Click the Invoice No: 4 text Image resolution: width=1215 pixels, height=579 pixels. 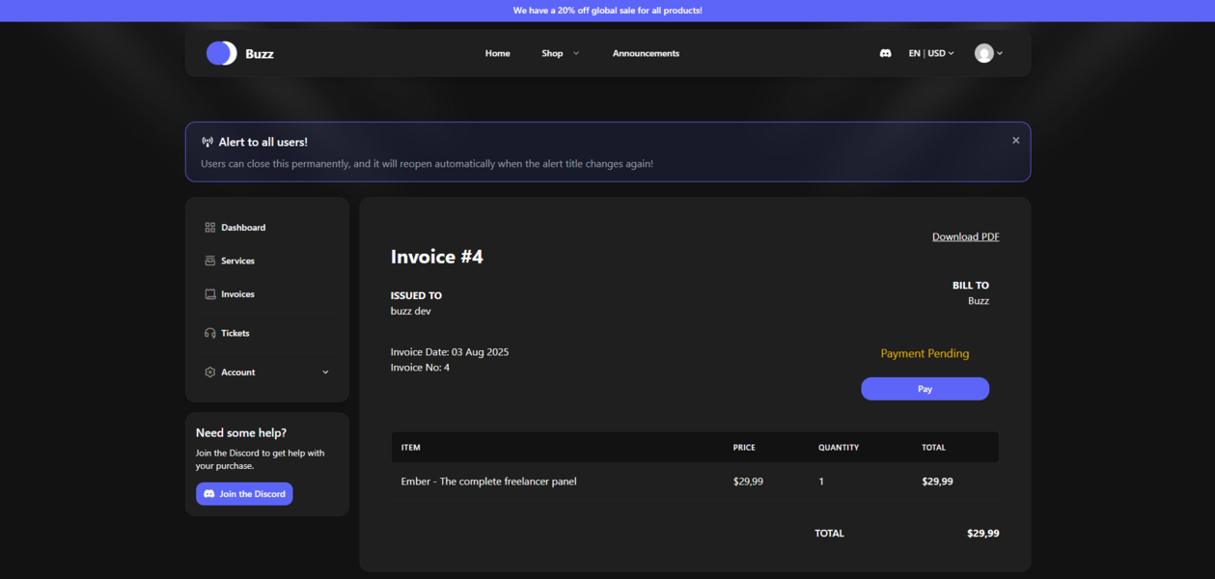pos(420,368)
